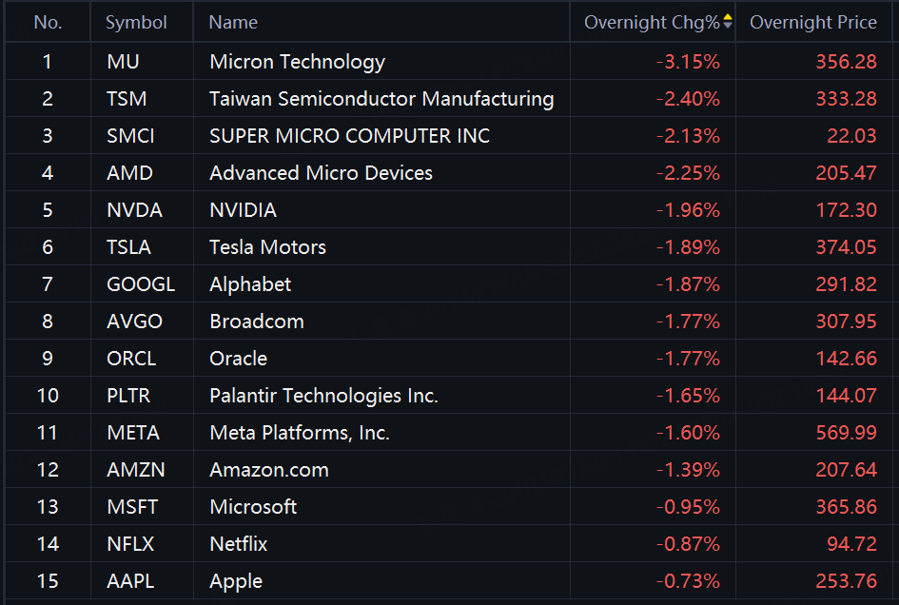
Task: Select the NVDA symbol cell
Action: (x=134, y=210)
